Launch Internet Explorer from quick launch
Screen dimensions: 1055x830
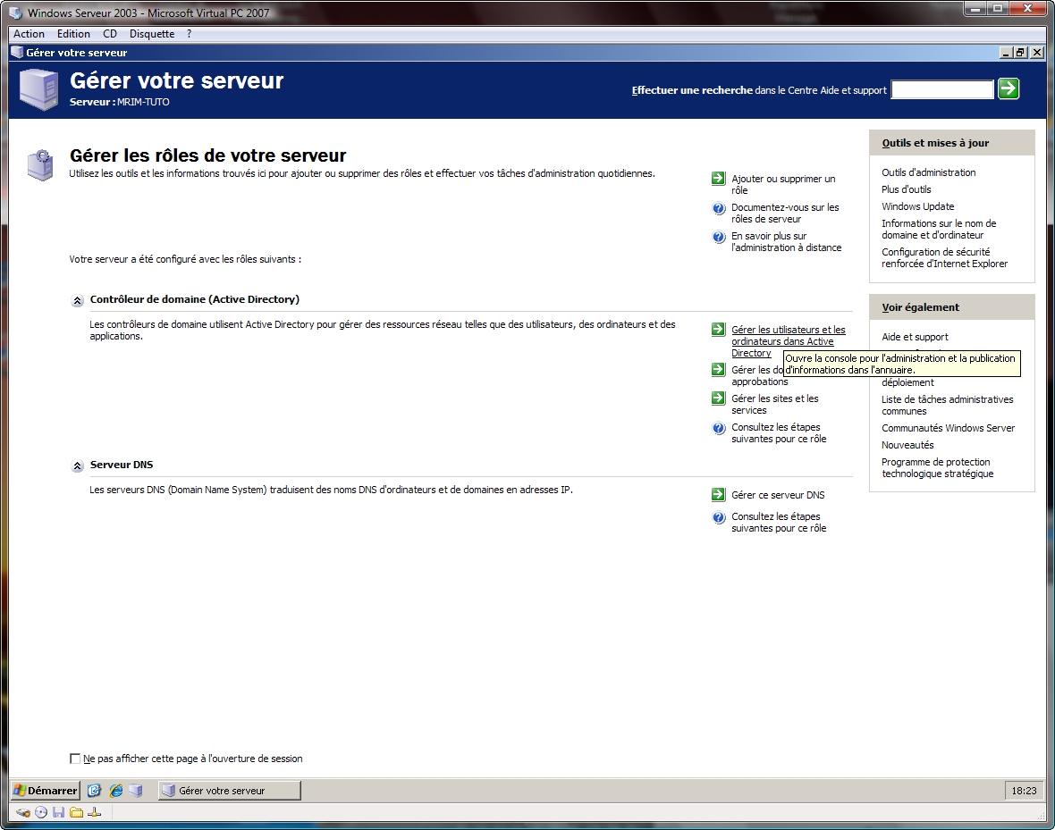pos(115,791)
